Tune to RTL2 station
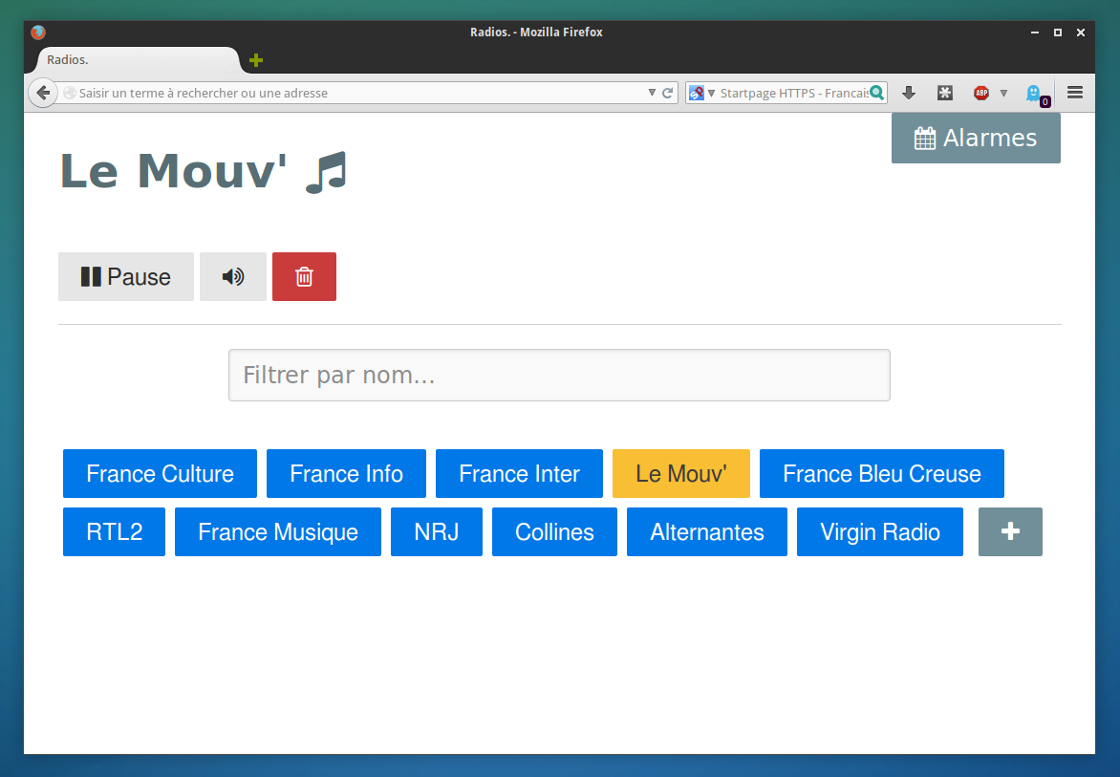Viewport: 1120px width, 777px height. [115, 531]
